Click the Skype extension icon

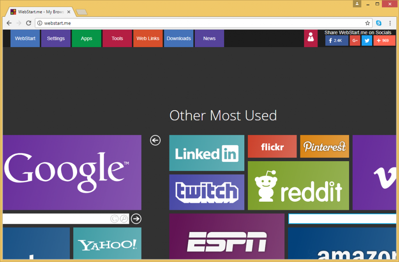379,23
